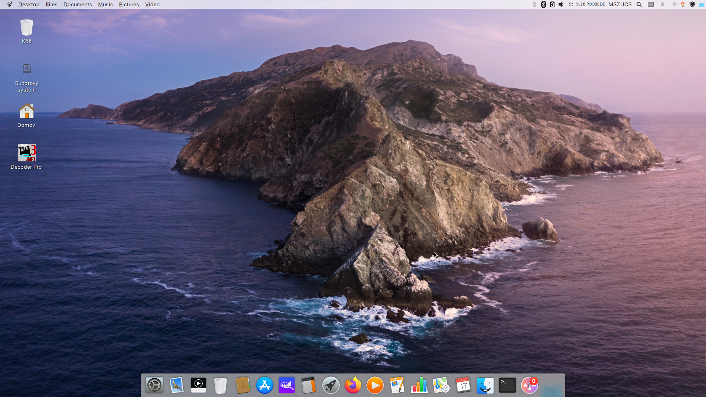Viewport: 706px width, 397px height.
Task: Open the bird logo main menu
Action: coord(9,4)
